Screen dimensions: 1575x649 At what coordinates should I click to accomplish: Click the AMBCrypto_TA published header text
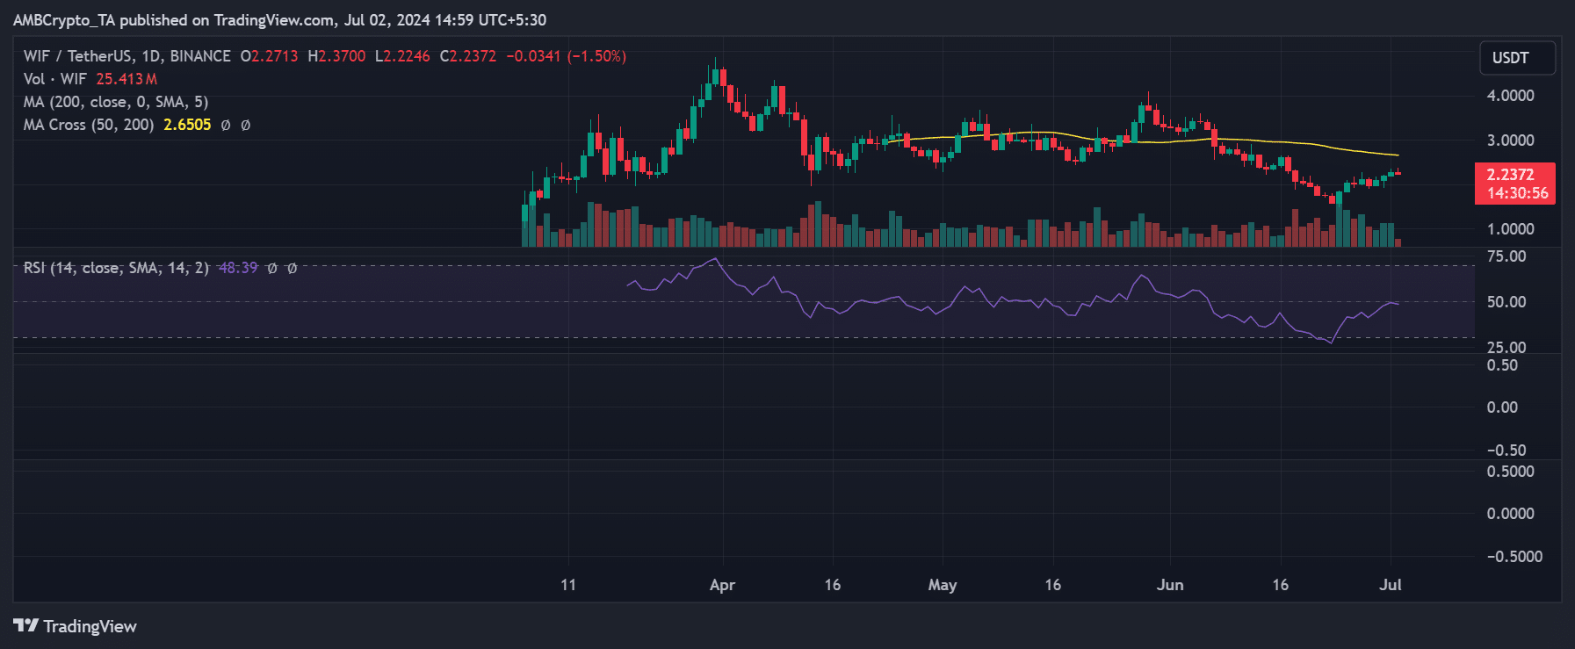point(279,20)
